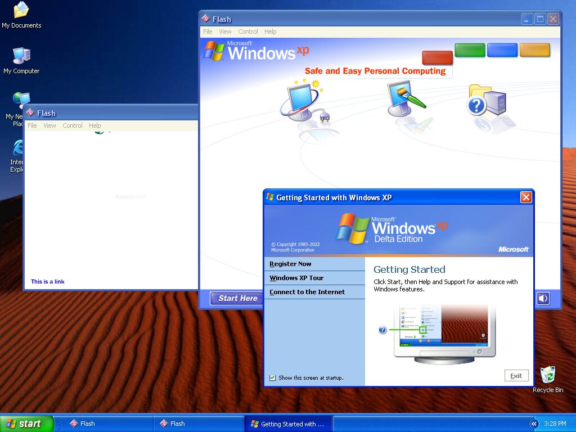Viewport: 576px width, 432px height.
Task: Expand hidden tray icons chevron
Action: pos(534,424)
